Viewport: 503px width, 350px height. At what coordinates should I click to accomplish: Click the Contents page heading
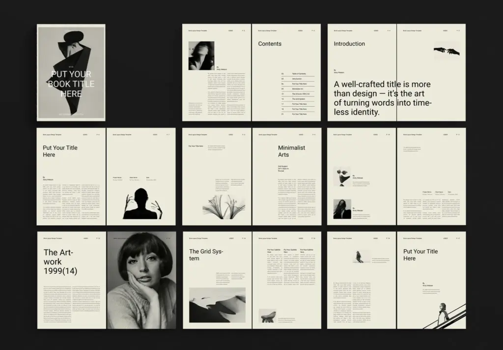(270, 43)
